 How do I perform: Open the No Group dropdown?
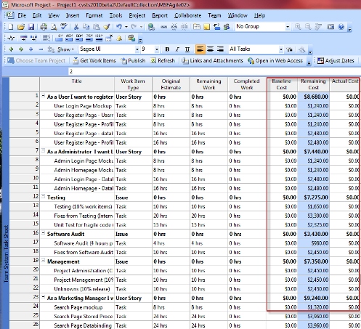[x=288, y=27]
